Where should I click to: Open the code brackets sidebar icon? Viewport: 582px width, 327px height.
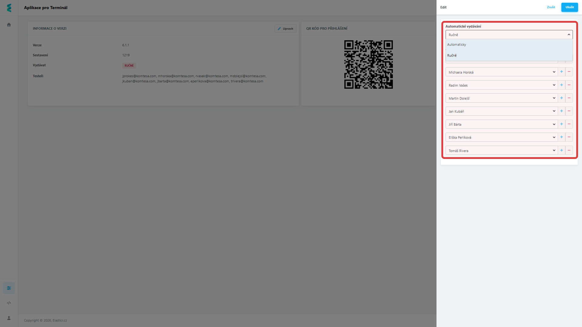tap(9, 303)
